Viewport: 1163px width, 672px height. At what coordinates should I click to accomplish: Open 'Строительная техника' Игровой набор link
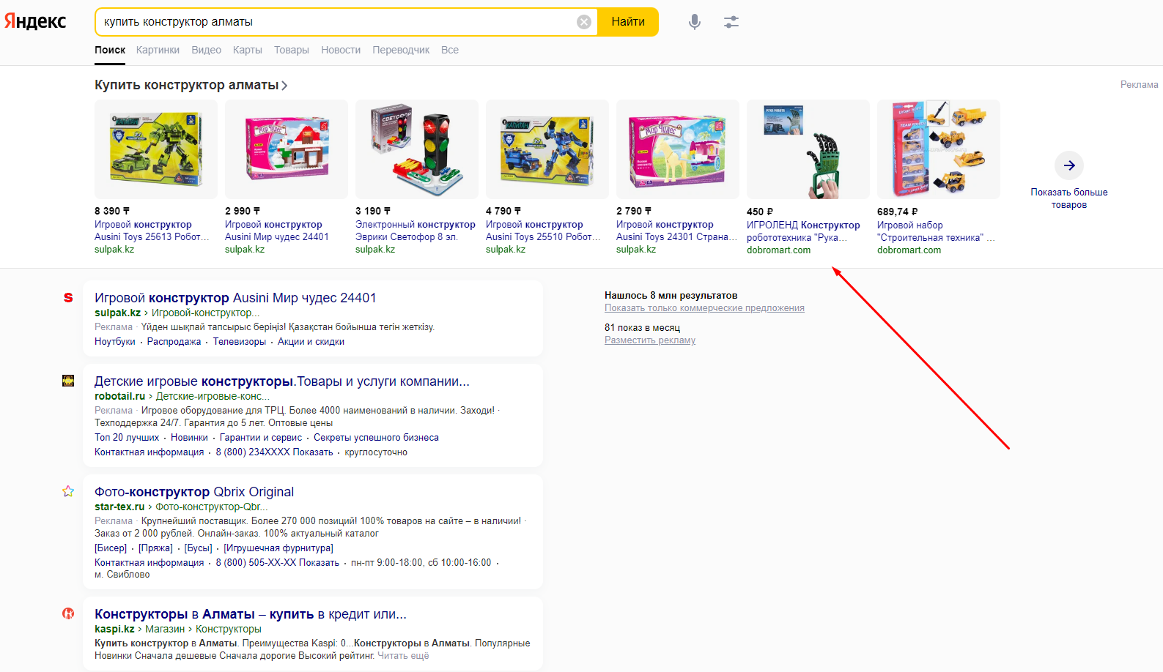click(936, 231)
